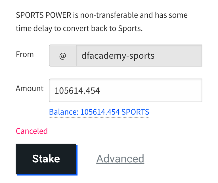Image resolution: width=218 pixels, height=183 pixels.
Task: Click the blue shadow edge of Stake button
Action: tap(77, 160)
